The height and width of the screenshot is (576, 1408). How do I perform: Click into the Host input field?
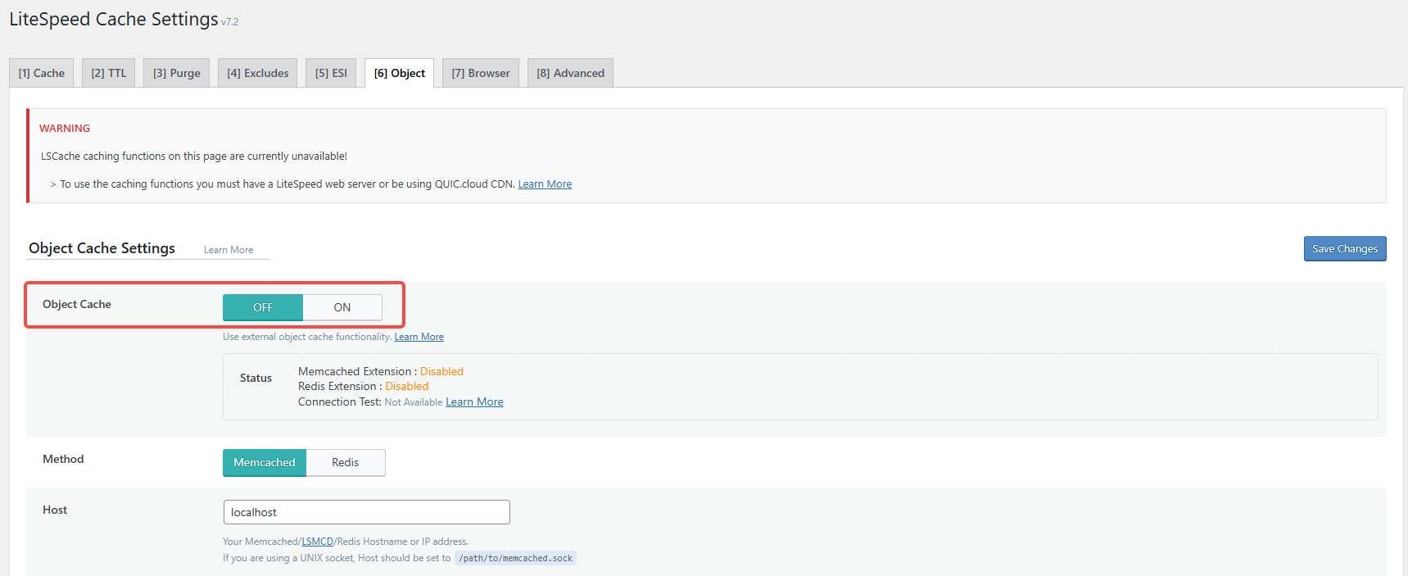pyautogui.click(x=366, y=512)
